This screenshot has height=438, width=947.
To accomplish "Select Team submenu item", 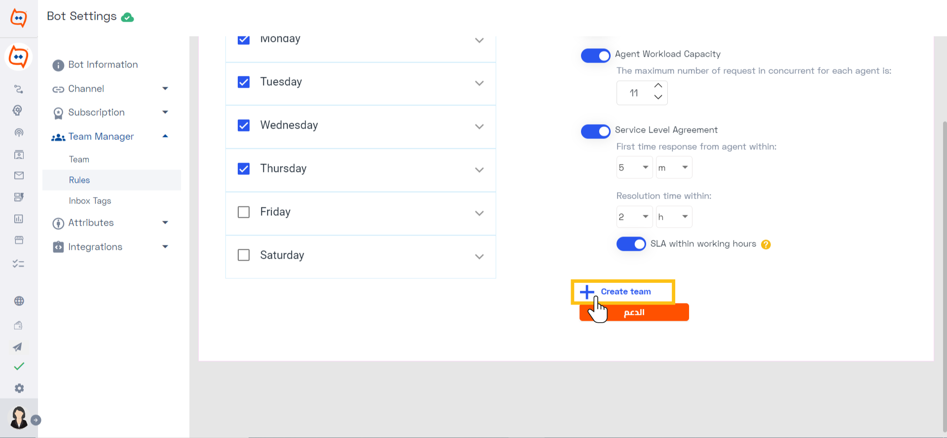I will [x=79, y=159].
